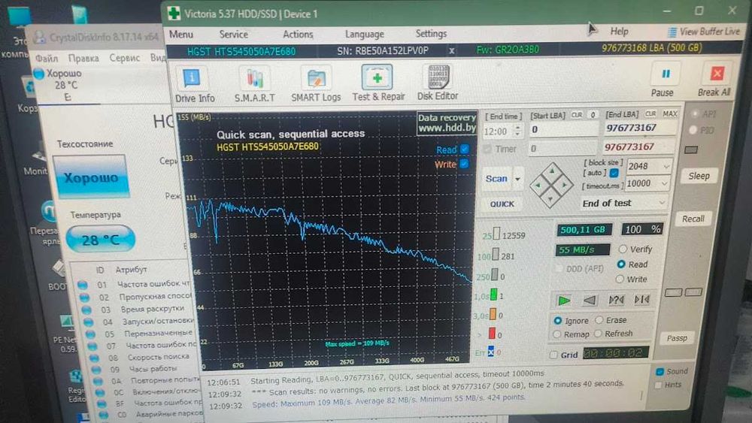Toggle the Read graph checkbox
Screen dimensions: 752x423
click(x=464, y=149)
